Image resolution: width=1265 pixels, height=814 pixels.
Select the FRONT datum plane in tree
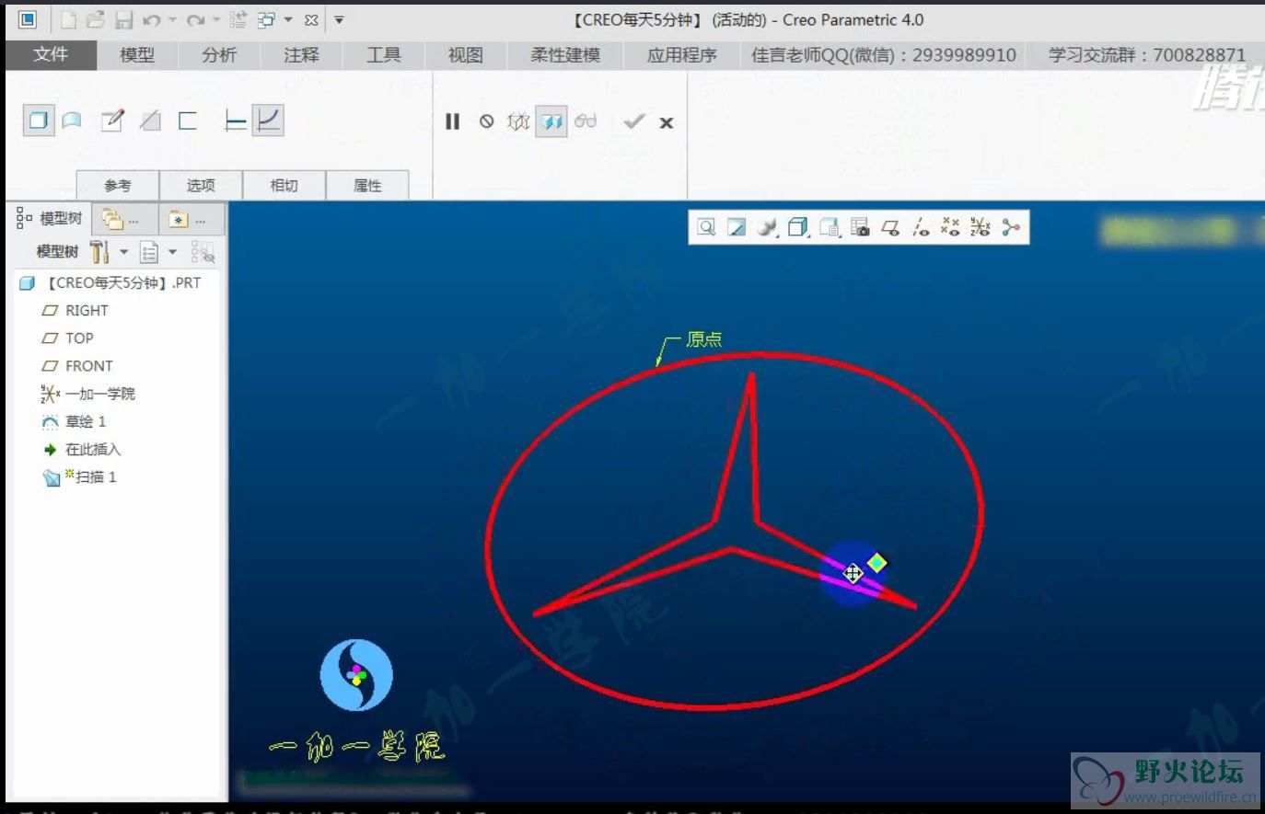(x=77, y=366)
